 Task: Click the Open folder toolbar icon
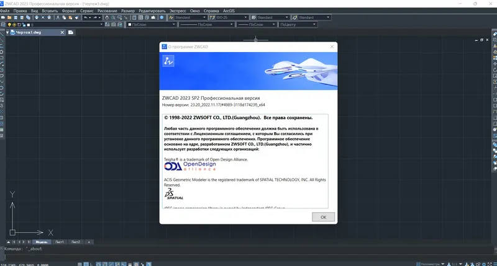click(x=9, y=17)
